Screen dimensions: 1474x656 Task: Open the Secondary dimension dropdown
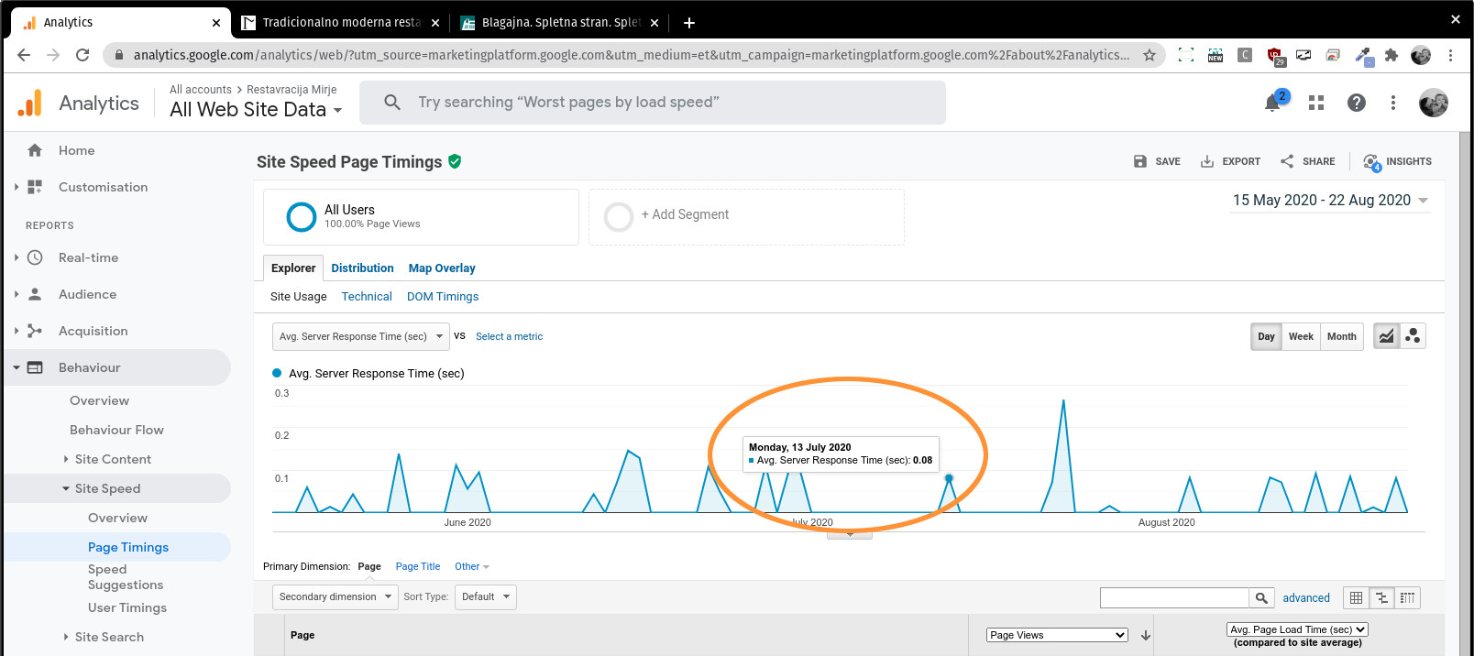coord(335,597)
